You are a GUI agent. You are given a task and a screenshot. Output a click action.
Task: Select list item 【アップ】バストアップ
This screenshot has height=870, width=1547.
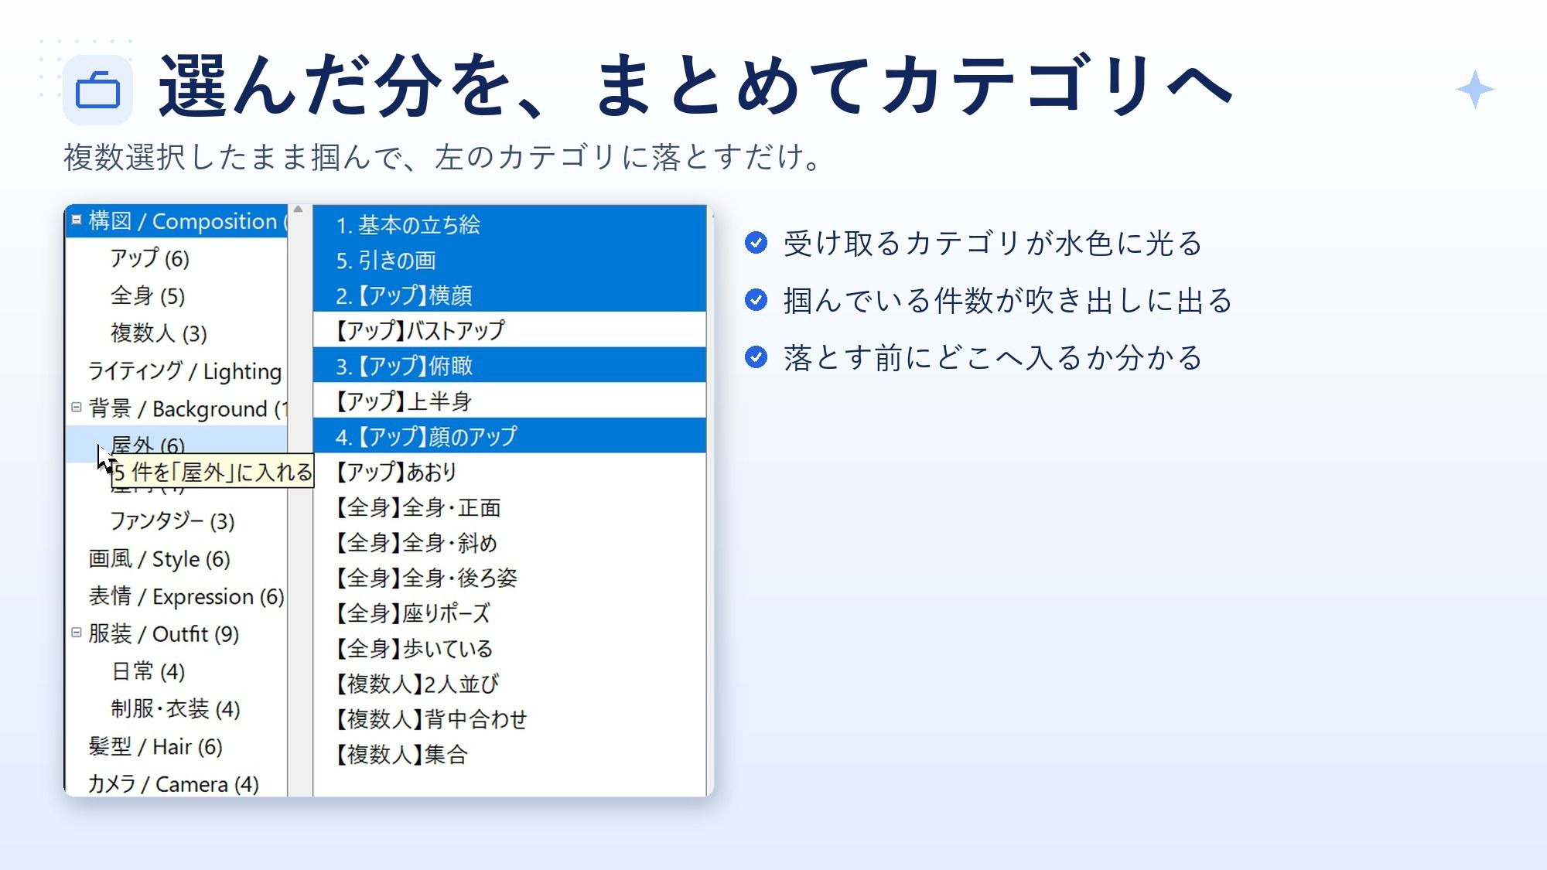pos(510,330)
